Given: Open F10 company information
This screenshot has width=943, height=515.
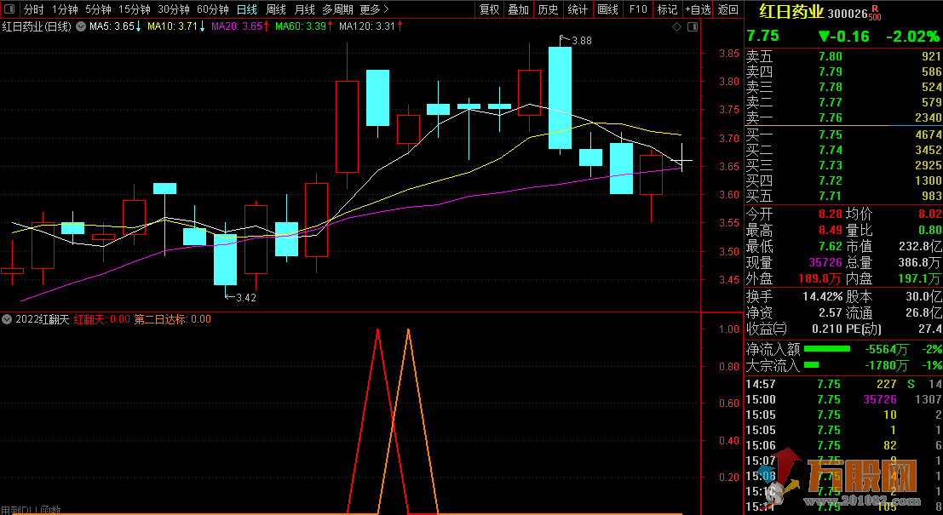Looking at the screenshot, I should pos(638,9).
